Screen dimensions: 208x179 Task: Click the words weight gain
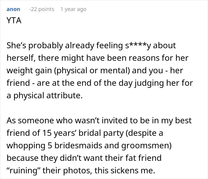pyautogui.click(x=29, y=71)
